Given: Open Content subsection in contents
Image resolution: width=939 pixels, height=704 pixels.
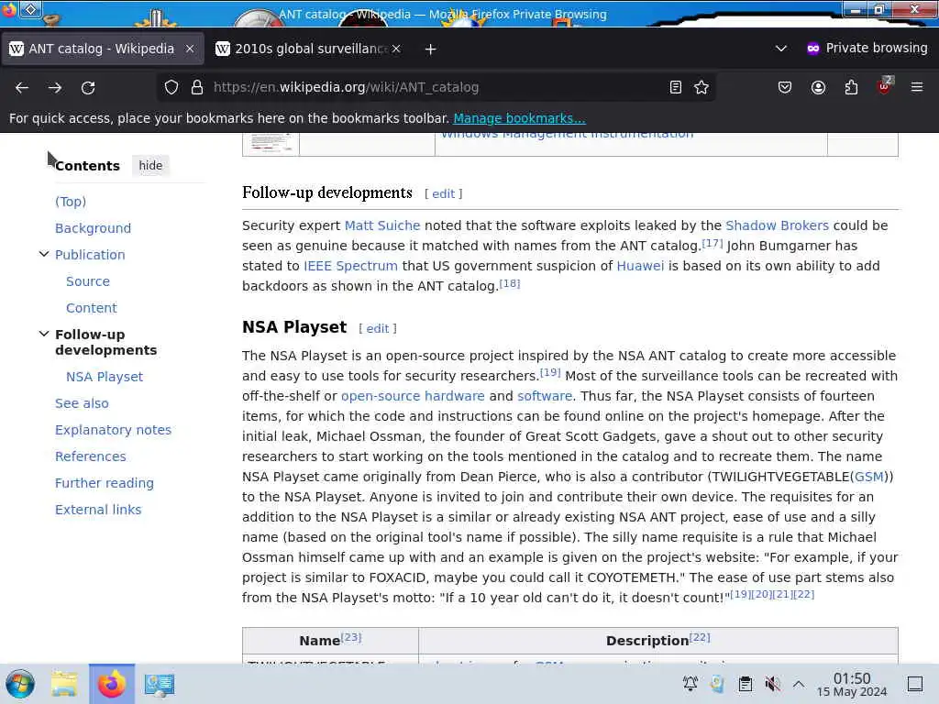Looking at the screenshot, I should click(x=92, y=308).
